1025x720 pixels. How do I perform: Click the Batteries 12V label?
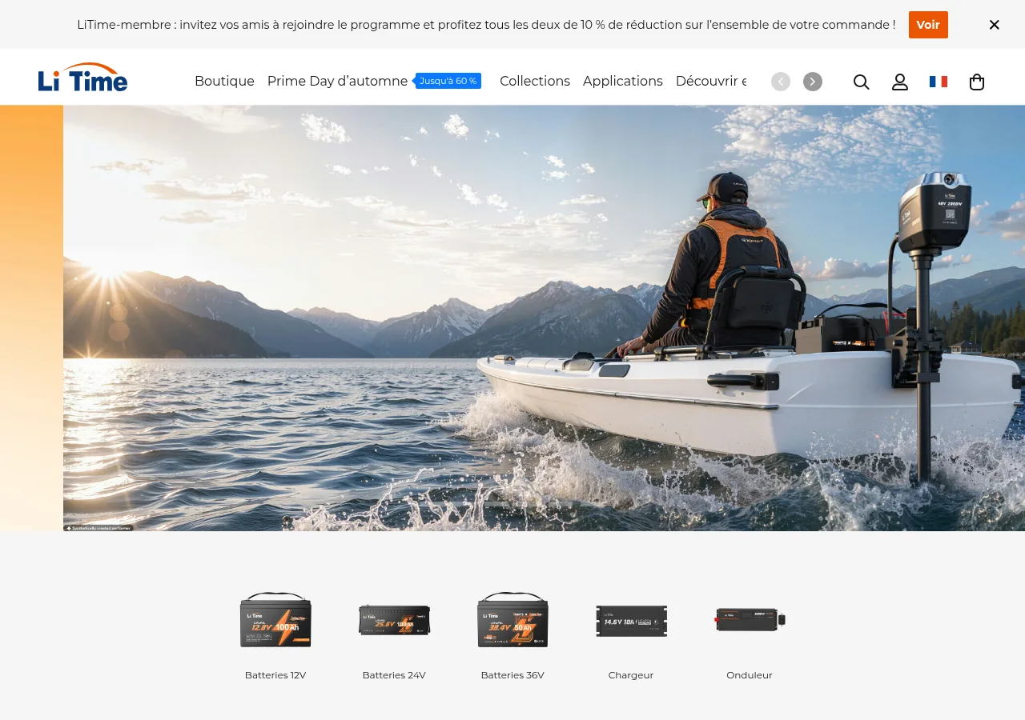[275, 675]
